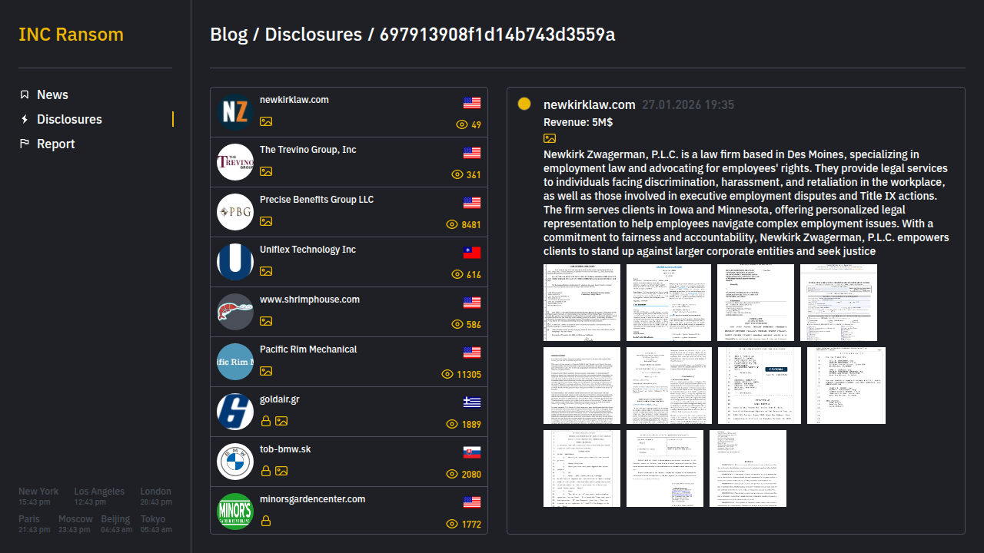Screen dimensions: 984x553
Task: Click the INC Ransom logo title
Action: click(x=71, y=35)
